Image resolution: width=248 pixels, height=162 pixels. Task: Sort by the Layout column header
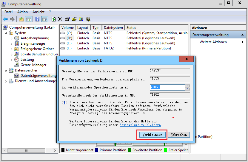(x=83, y=28)
